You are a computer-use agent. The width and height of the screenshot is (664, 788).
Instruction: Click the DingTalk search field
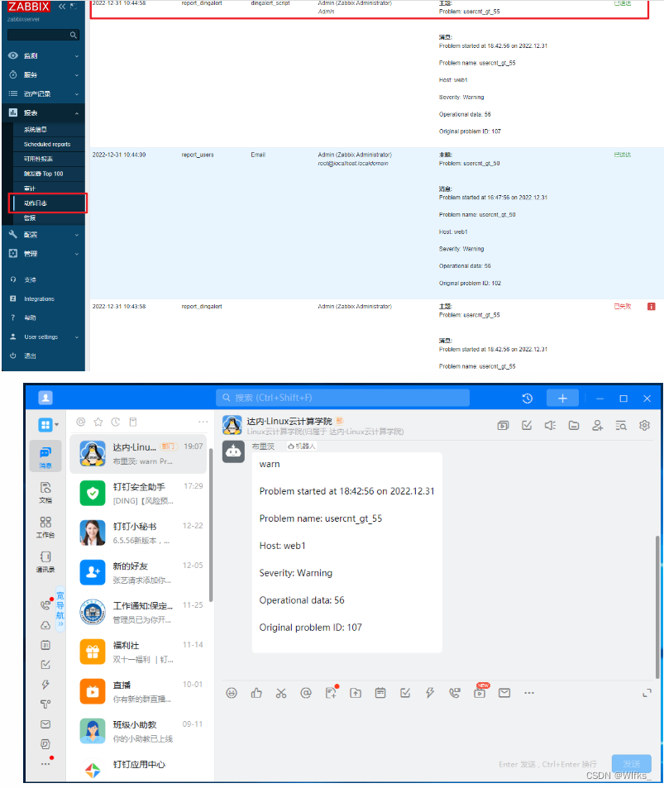(x=343, y=398)
